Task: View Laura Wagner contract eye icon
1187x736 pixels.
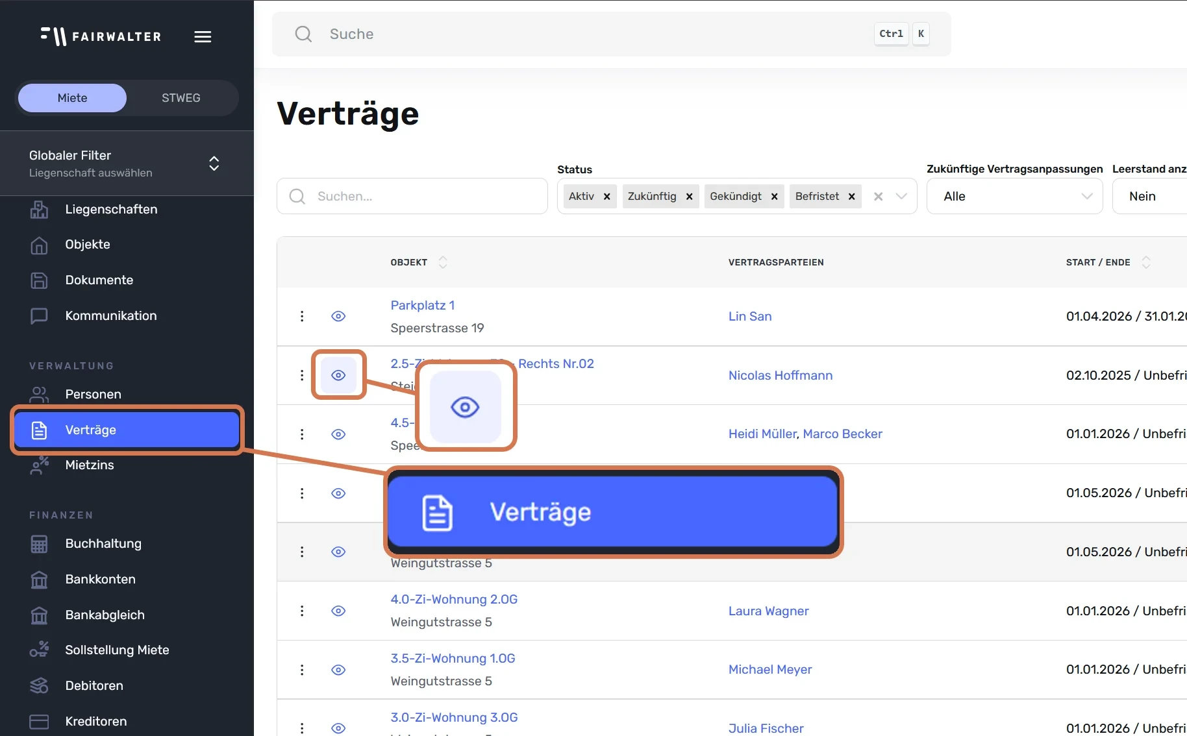Action: click(338, 611)
